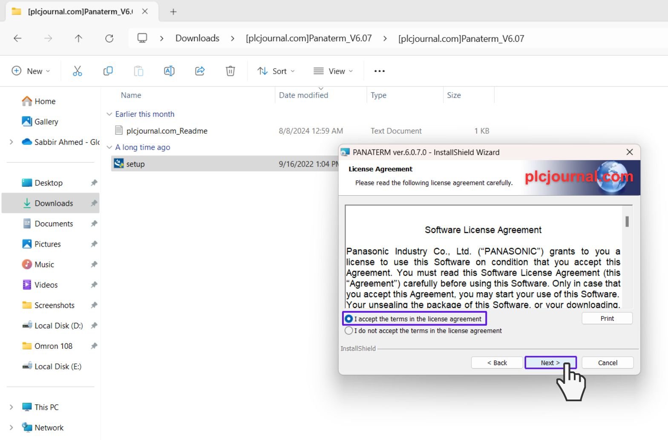Expand the This PC tree node
Image resolution: width=668 pixels, height=440 pixels.
[x=12, y=407]
